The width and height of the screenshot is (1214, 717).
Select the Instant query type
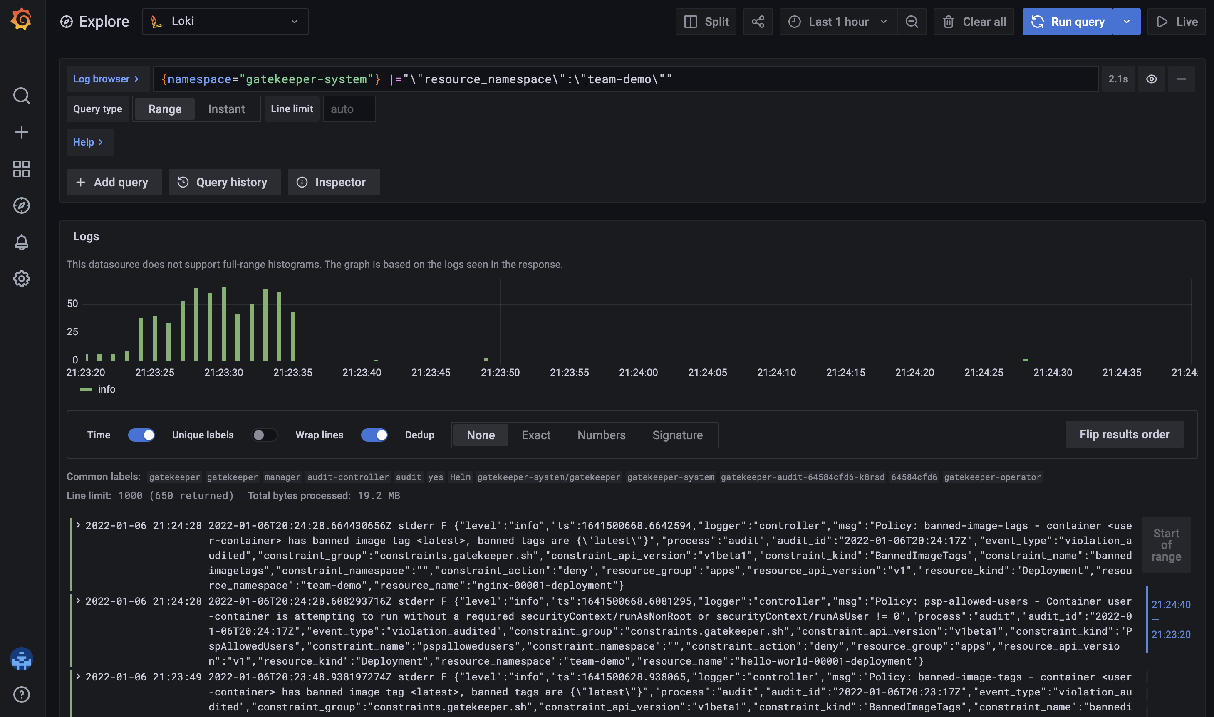tap(226, 109)
